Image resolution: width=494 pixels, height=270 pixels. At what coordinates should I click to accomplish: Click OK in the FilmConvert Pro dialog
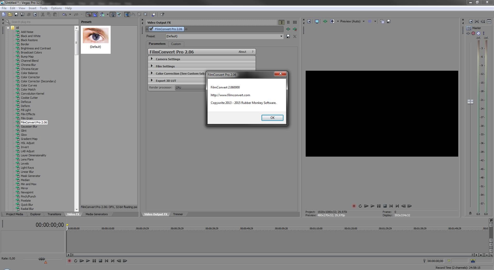tap(272, 118)
